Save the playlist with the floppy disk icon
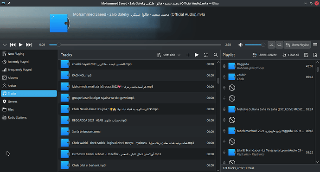Image resolution: width=320 pixels, height=172 pixels. click(x=306, y=55)
